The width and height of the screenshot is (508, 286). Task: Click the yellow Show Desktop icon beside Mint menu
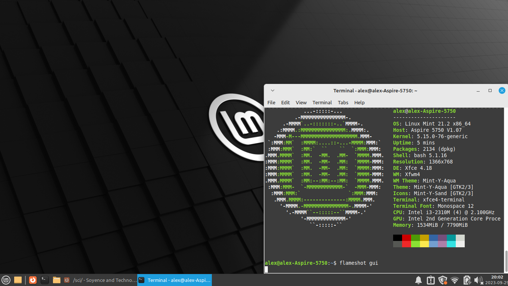(x=18, y=280)
